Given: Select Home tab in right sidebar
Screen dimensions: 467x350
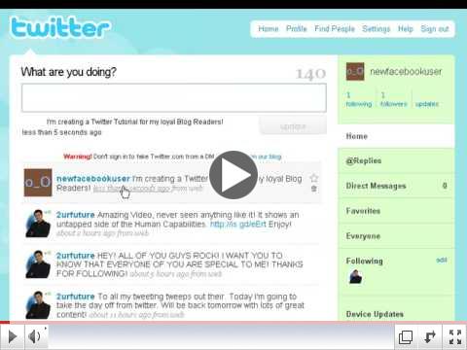Looking at the screenshot, I should [x=396, y=136].
